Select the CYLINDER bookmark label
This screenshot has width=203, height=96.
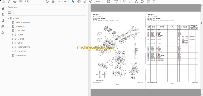(22, 51)
